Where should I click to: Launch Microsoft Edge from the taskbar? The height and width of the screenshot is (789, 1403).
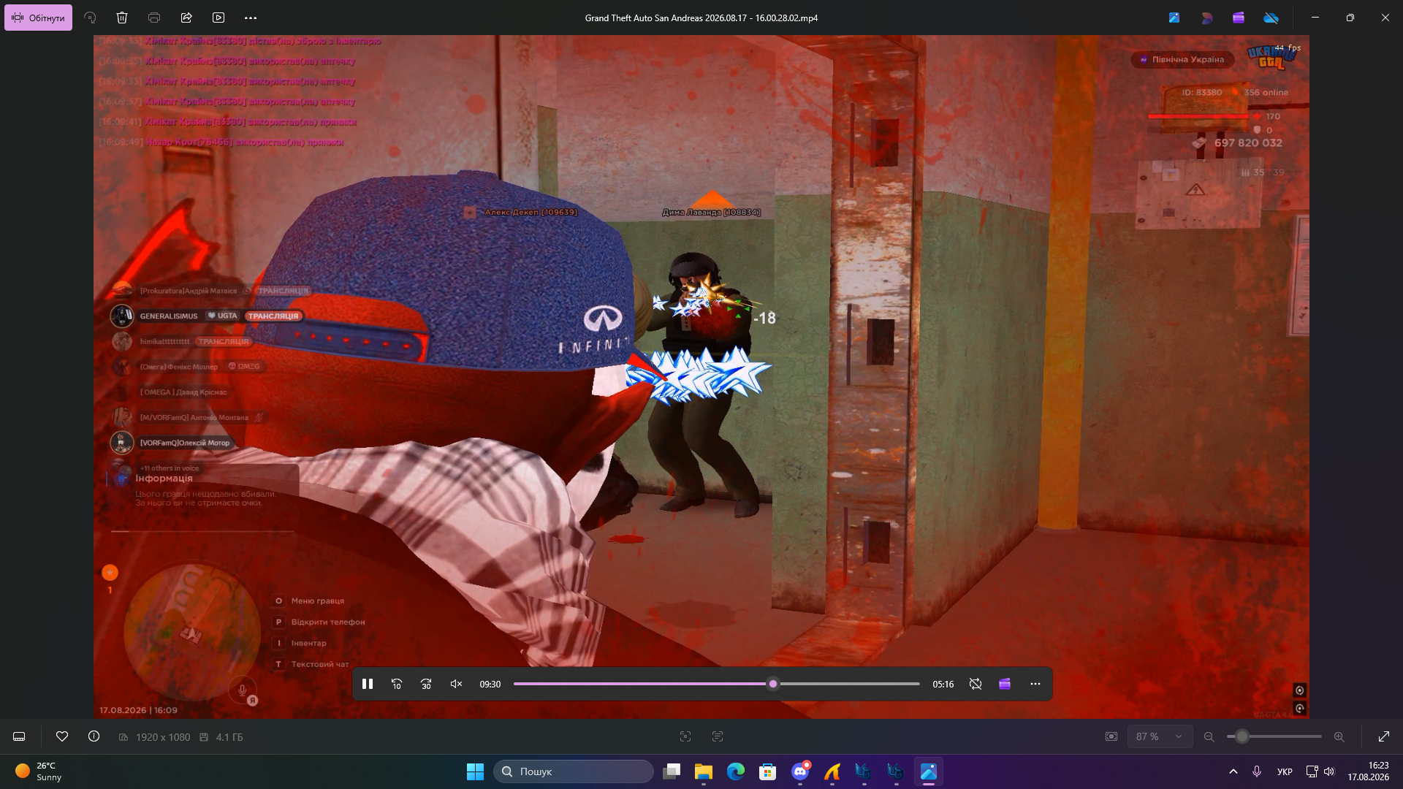(x=736, y=771)
